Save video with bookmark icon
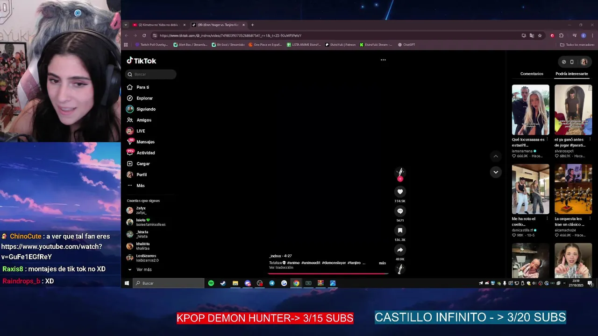The width and height of the screenshot is (598, 336). point(400,231)
